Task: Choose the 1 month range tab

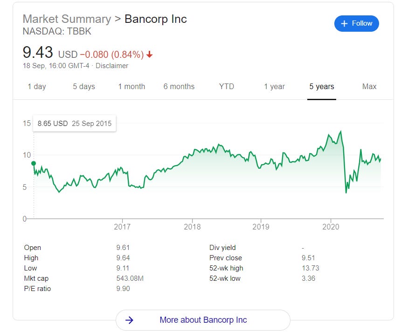Action: 131,86
